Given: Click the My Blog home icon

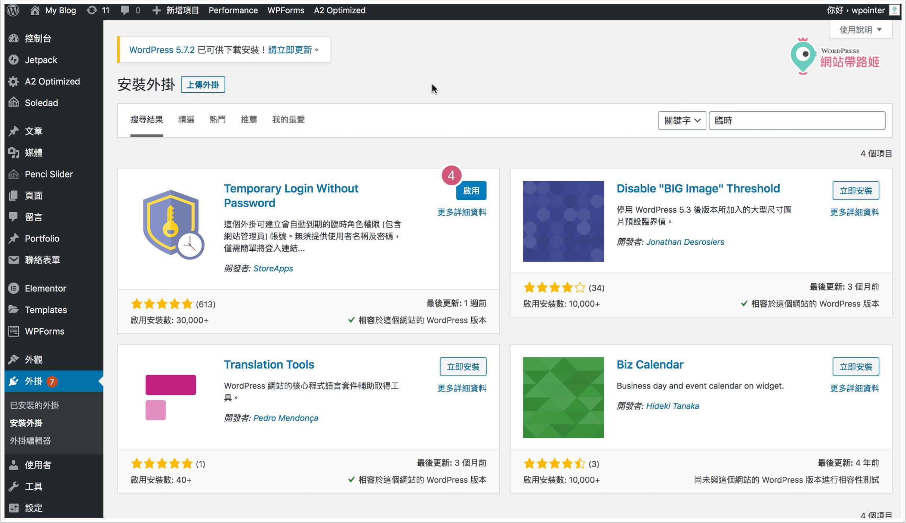Looking at the screenshot, I should click(35, 10).
